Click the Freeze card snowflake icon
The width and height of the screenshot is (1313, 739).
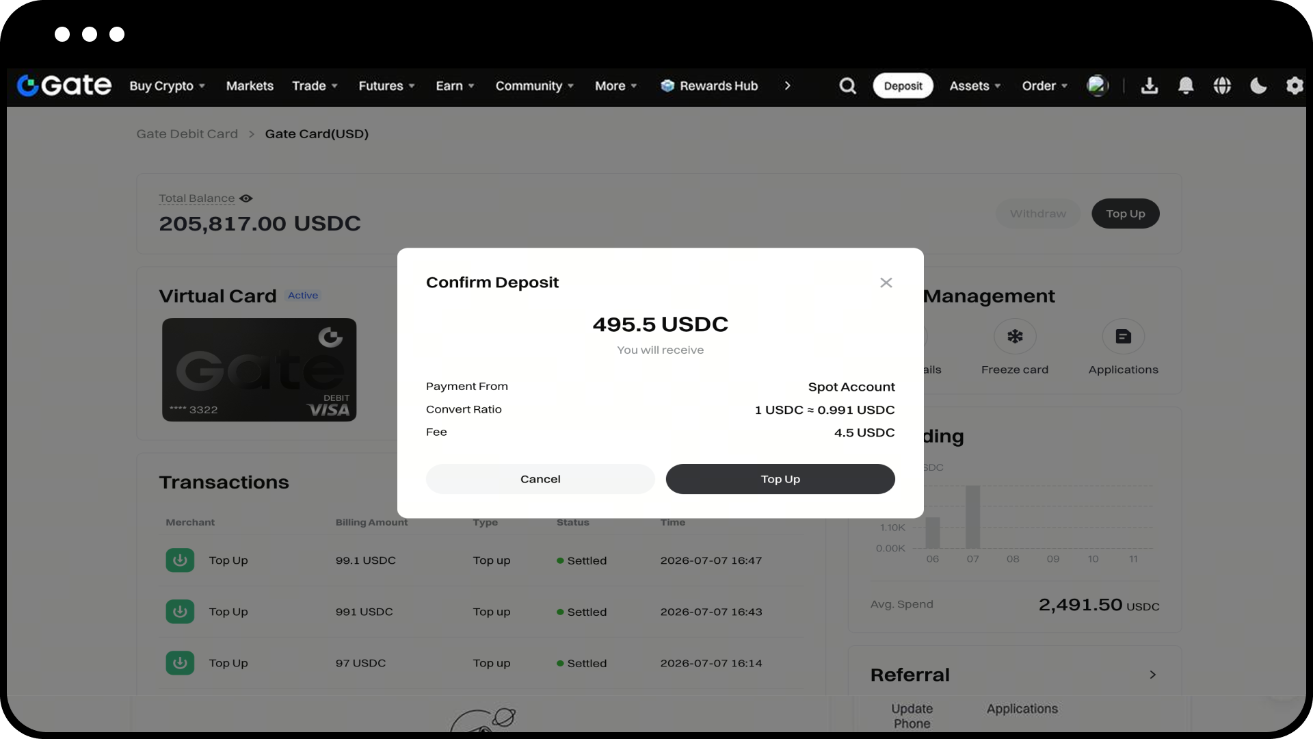pos(1015,336)
